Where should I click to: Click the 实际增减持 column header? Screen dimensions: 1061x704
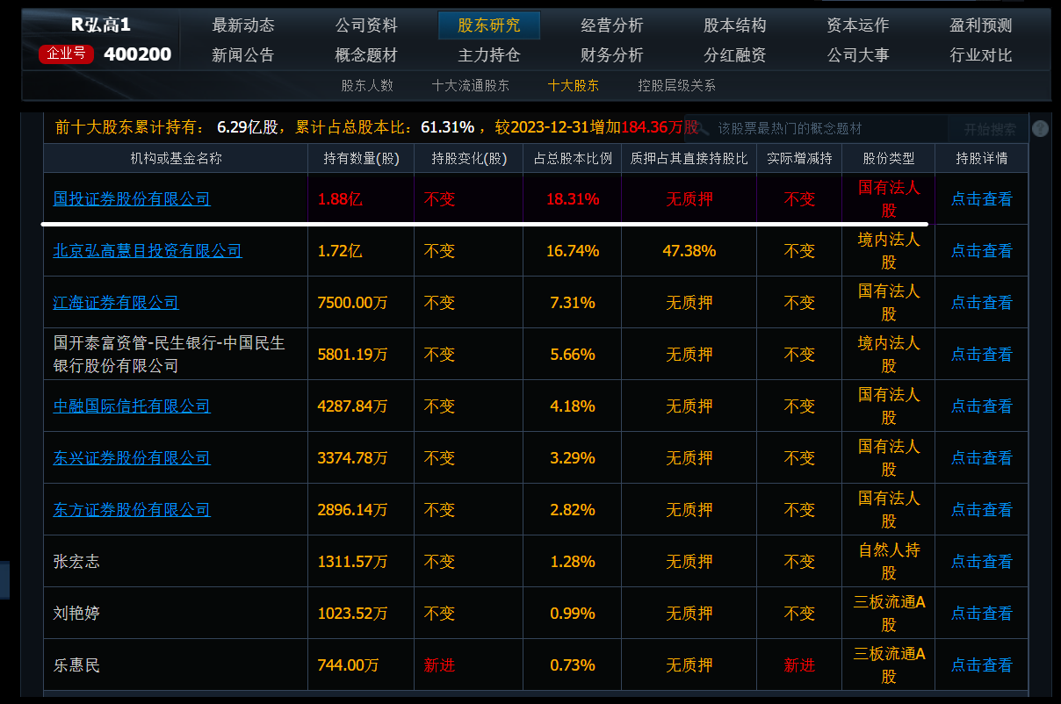point(799,159)
